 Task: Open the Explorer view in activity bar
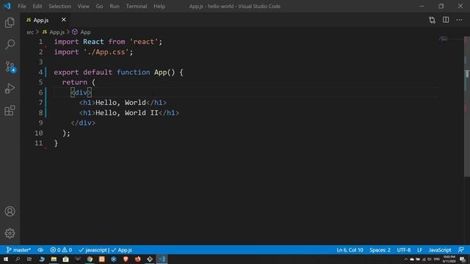[10, 23]
